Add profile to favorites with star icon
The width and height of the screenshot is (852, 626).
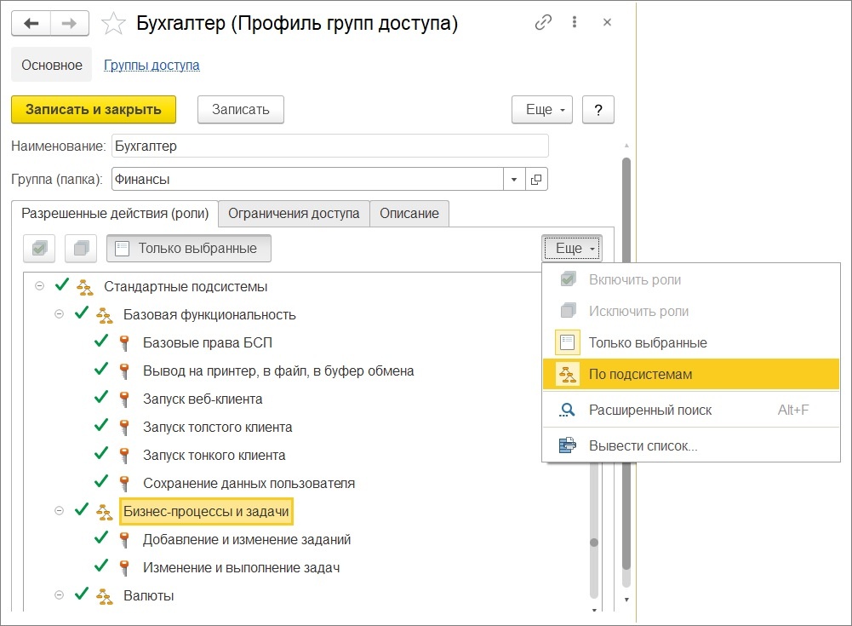[x=113, y=23]
